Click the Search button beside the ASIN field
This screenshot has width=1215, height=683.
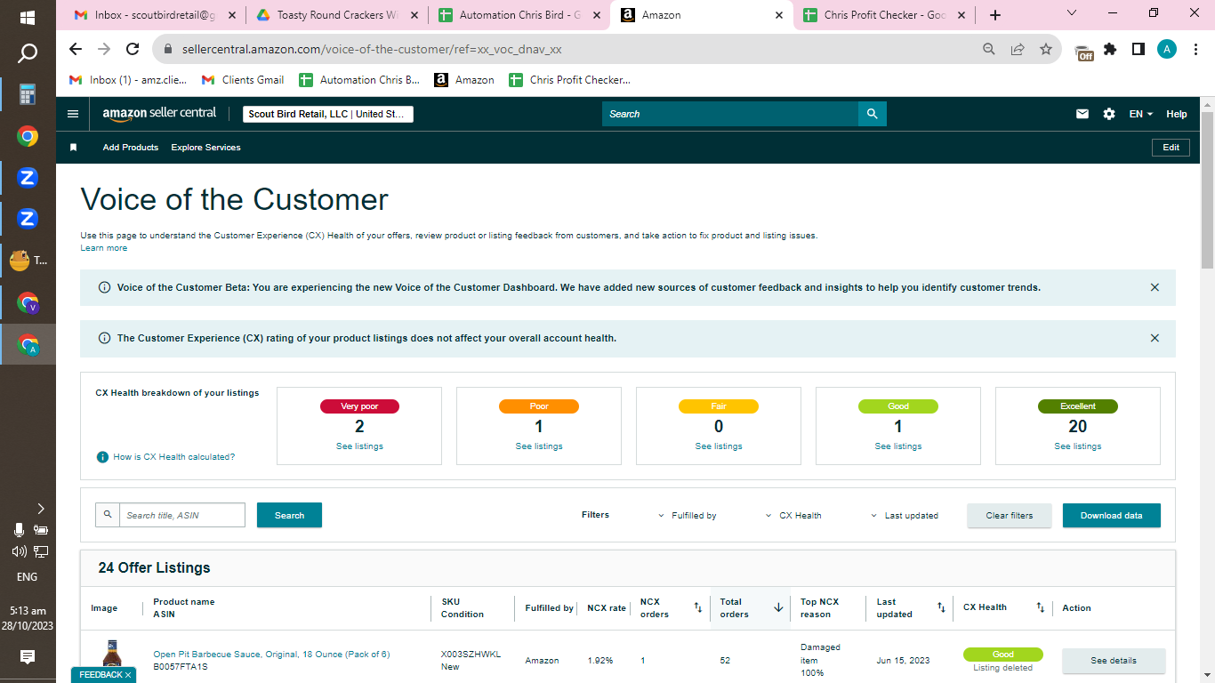(x=289, y=515)
